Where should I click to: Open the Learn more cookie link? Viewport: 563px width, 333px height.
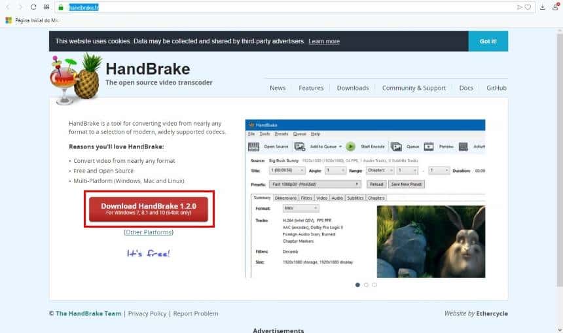click(324, 41)
